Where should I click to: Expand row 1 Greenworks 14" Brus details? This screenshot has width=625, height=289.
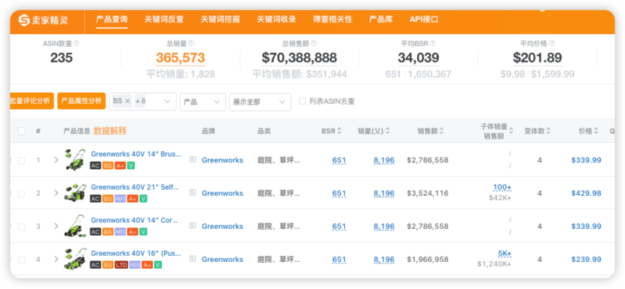[56, 160]
